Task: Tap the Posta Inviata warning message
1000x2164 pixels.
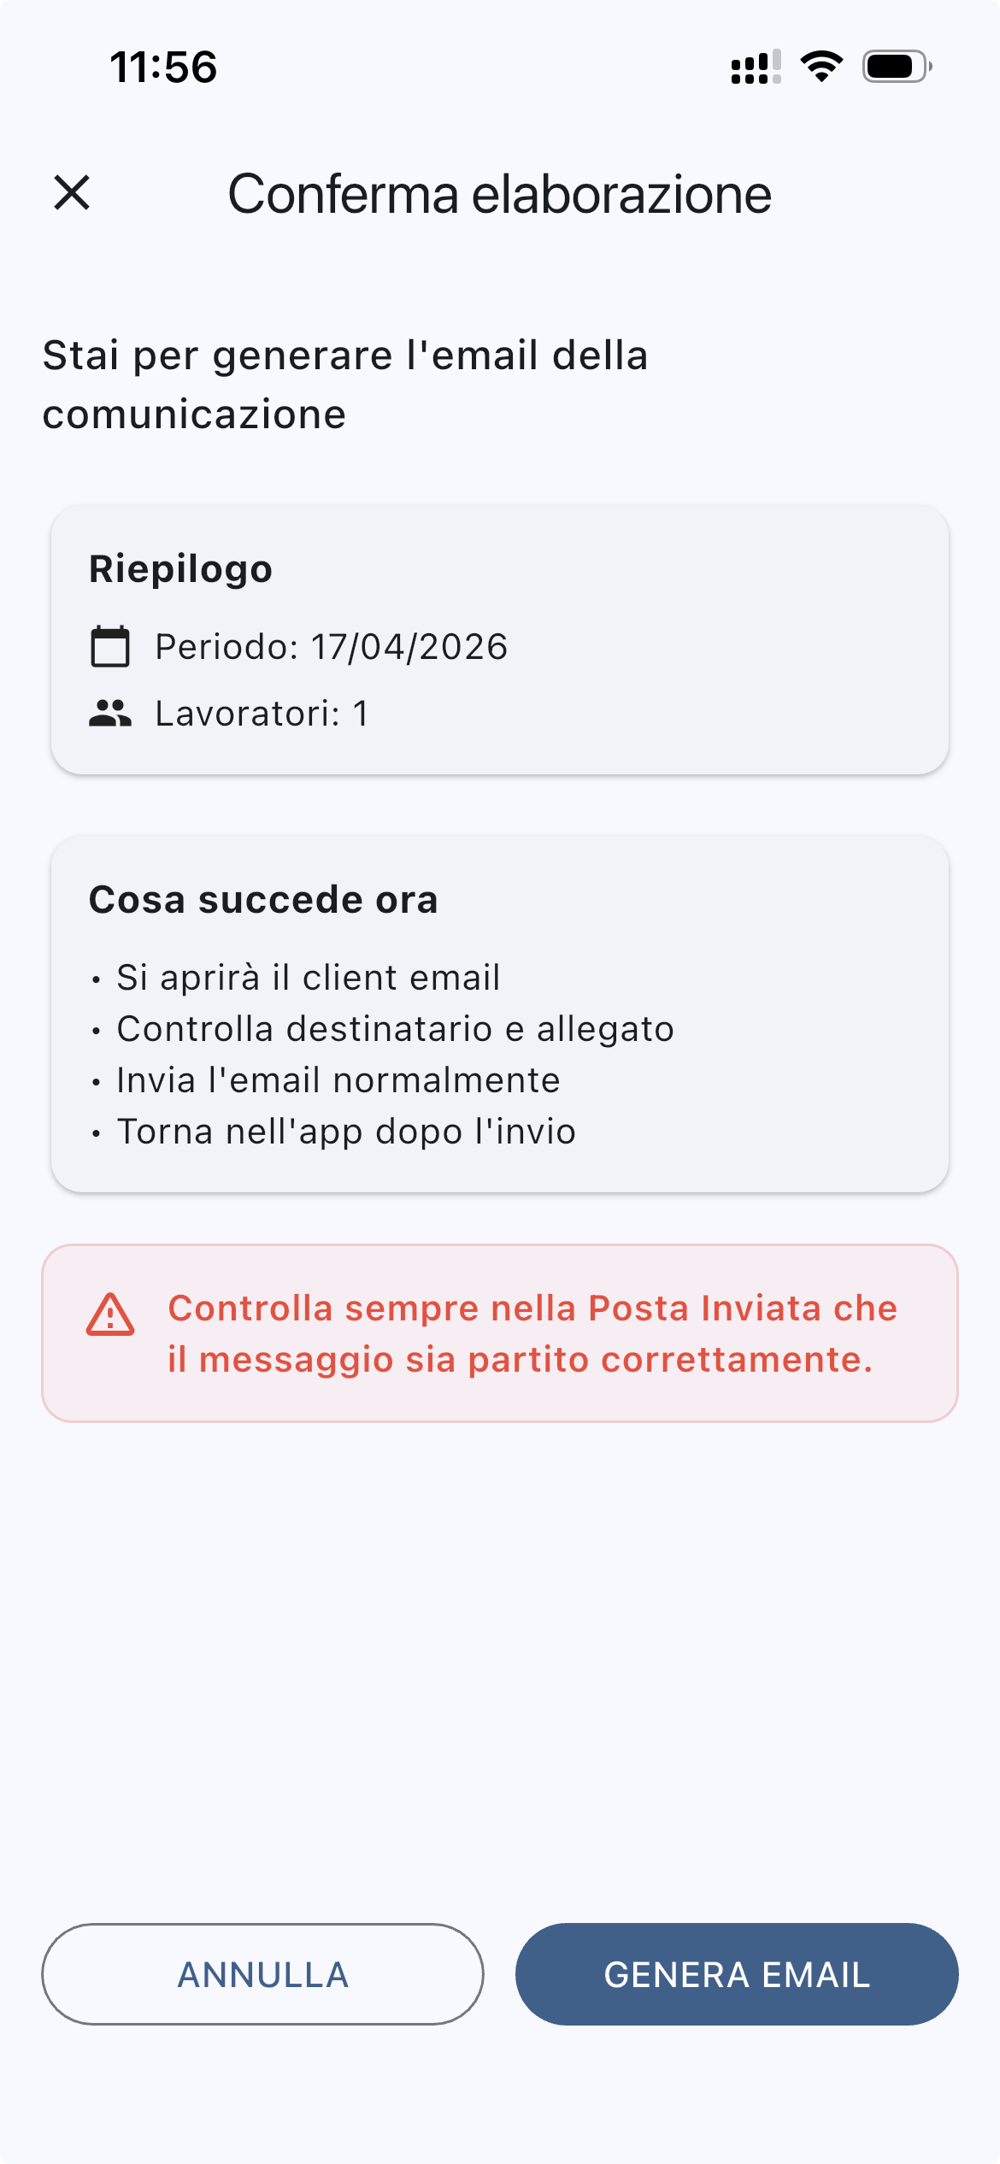Action: 532,1333
